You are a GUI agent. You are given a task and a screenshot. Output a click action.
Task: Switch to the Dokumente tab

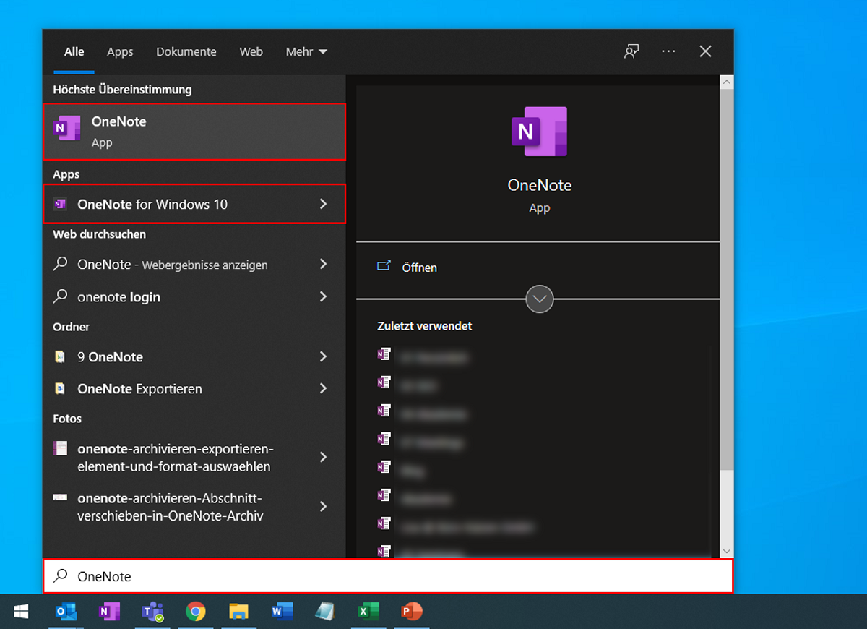186,51
